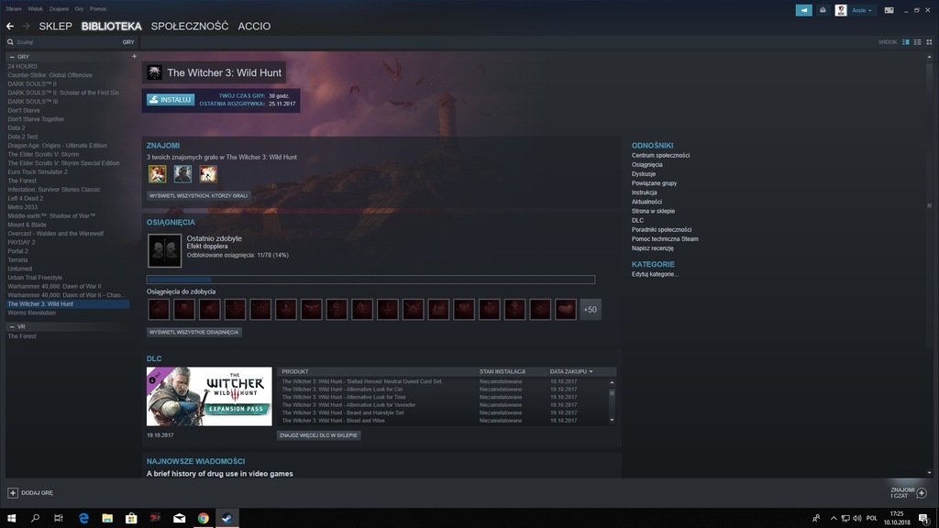The height and width of the screenshot is (528, 939).
Task: Go to the SKLEP tab
Action: click(55, 27)
